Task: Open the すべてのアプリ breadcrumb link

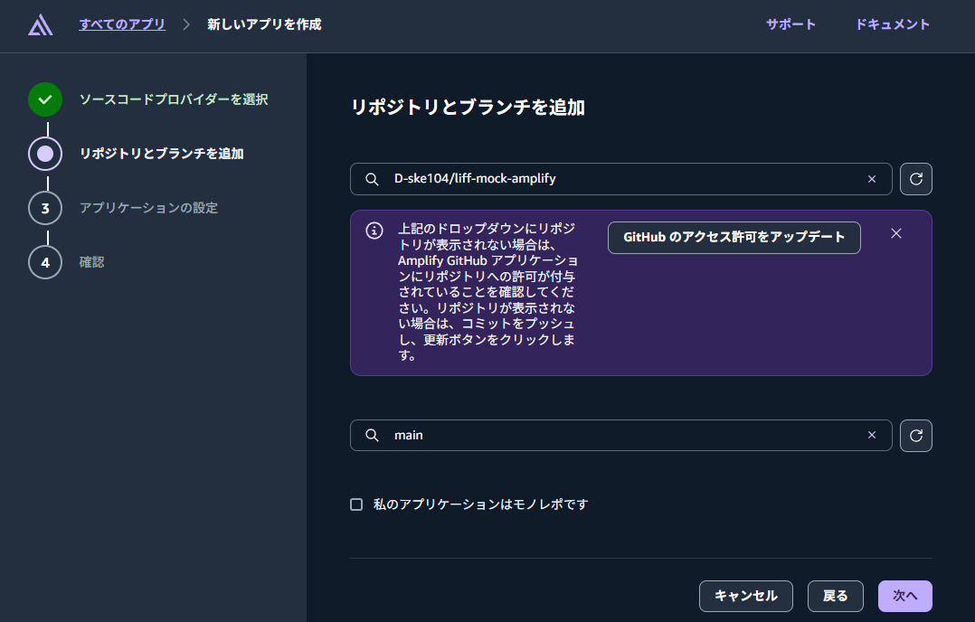Action: pyautogui.click(x=122, y=24)
